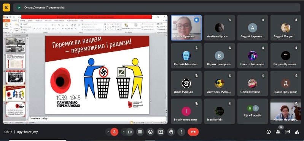The width and height of the screenshot is (304, 141).
Task: Open the Файл tab in PowerPoint
Action: (6, 21)
